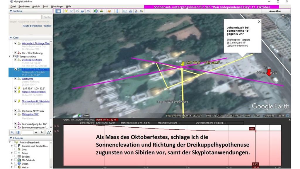This screenshot has height=169, width=300.
Task: Collapse the Temporäre Orte folder
Action: (10, 56)
